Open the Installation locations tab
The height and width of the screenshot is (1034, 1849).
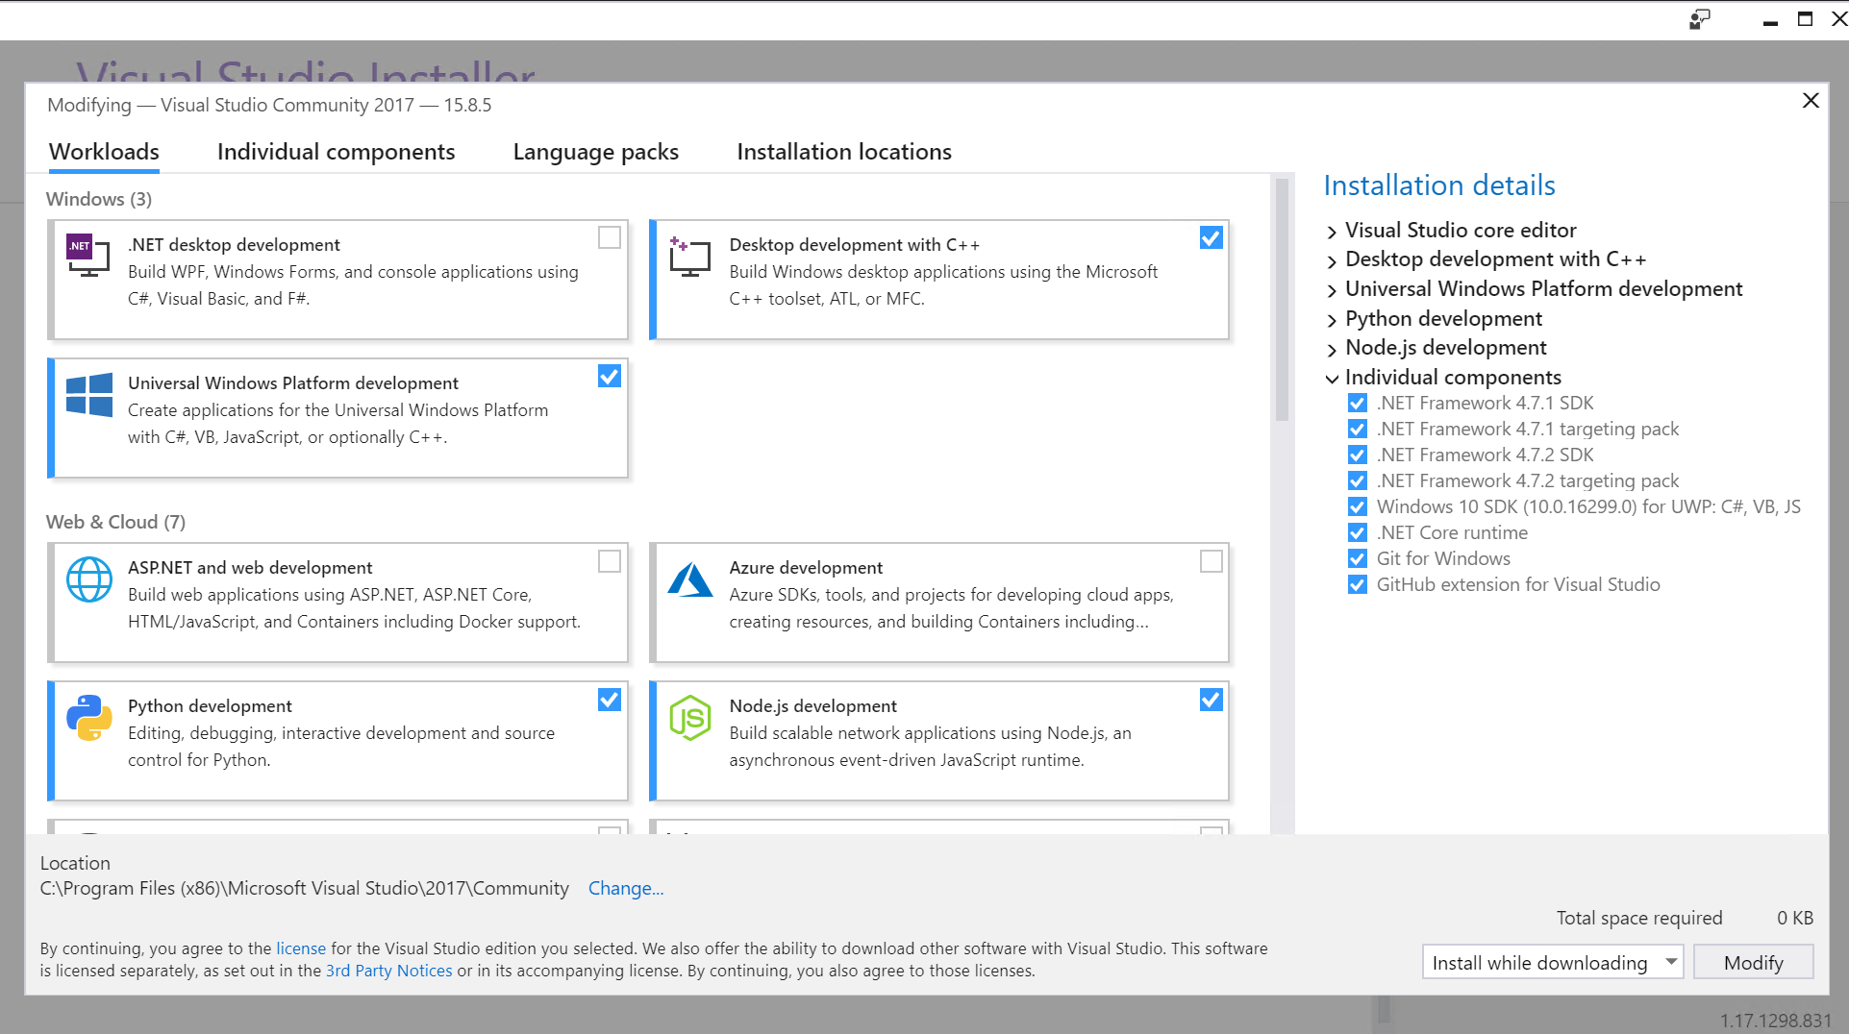click(x=844, y=152)
